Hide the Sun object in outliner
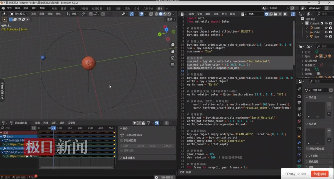Viewport: 334px width, 179px height. tap(326, 36)
